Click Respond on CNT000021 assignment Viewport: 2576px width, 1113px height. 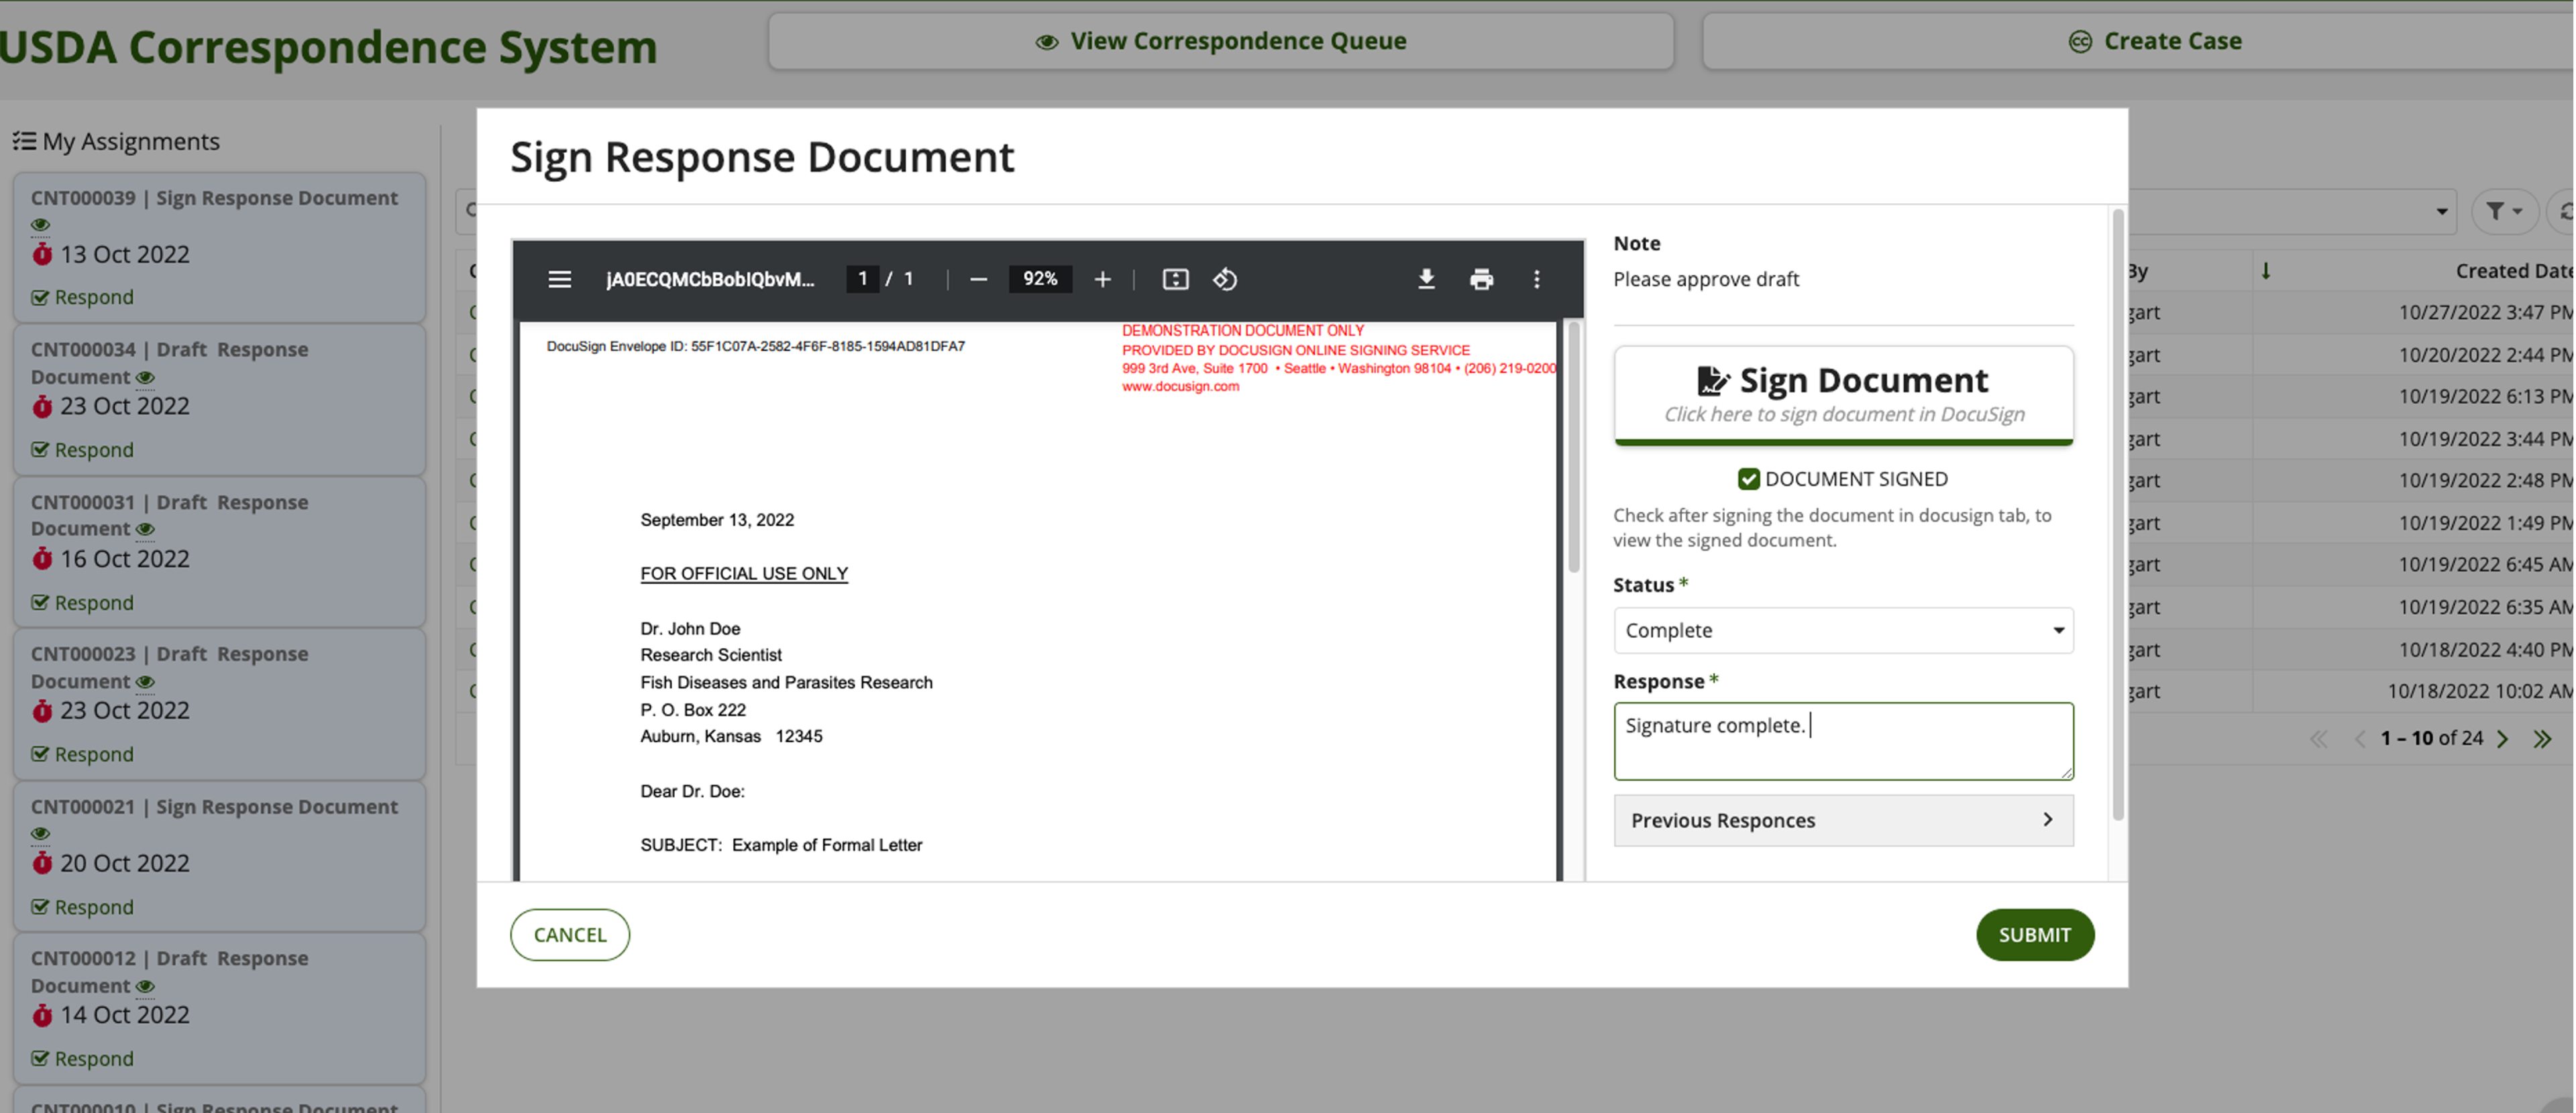pyautogui.click(x=83, y=907)
